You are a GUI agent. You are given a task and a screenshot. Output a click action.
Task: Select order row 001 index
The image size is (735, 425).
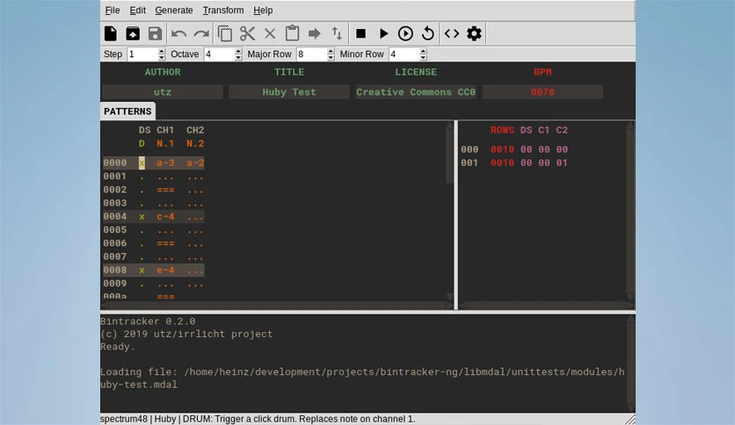click(469, 162)
